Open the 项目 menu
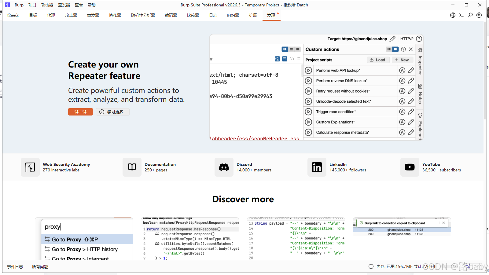The width and height of the screenshot is (489, 275). (x=32, y=5)
